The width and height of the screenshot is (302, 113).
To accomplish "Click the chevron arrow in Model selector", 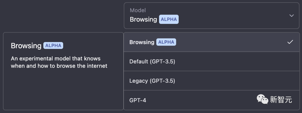I will pos(291,16).
